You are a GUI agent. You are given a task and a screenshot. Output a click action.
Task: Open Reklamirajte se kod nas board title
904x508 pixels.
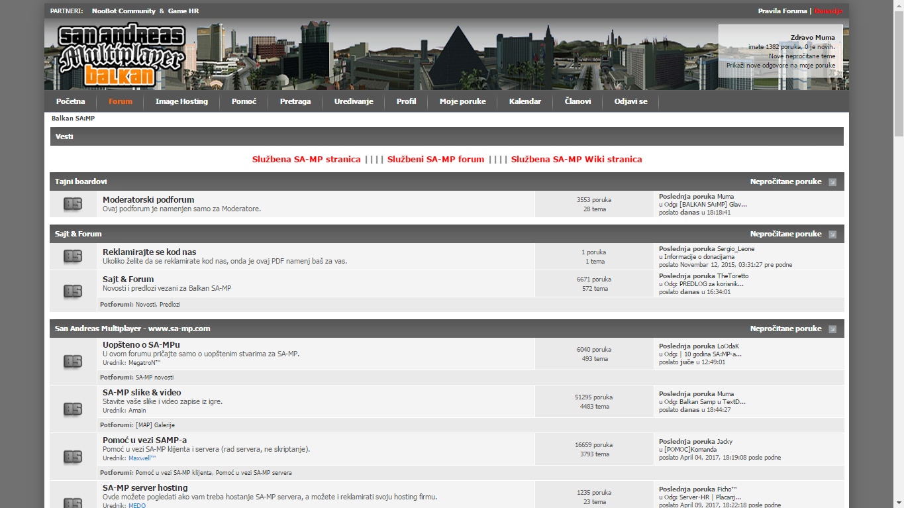(x=150, y=252)
